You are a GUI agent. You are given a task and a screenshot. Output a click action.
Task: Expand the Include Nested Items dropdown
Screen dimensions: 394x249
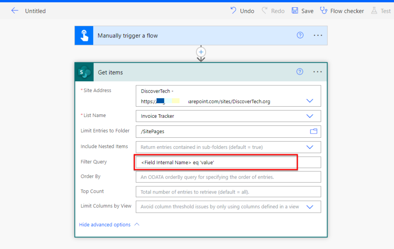click(310, 147)
